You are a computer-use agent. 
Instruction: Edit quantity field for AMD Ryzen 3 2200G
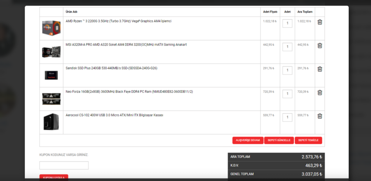pyautogui.click(x=287, y=23)
